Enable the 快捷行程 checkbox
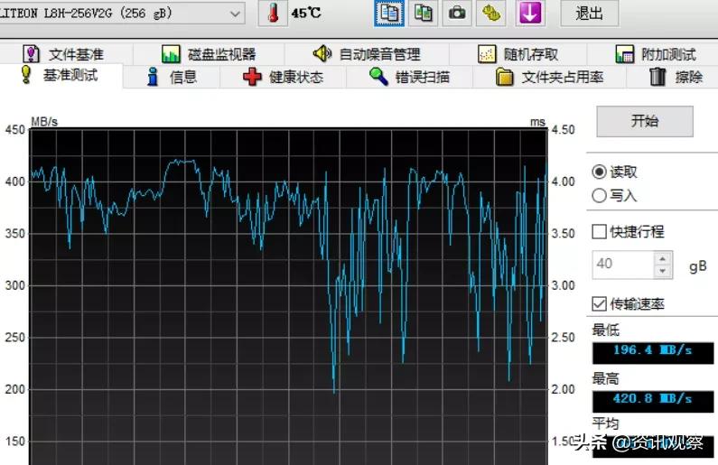Image resolution: width=718 pixels, height=465 pixels. pyautogui.click(x=600, y=231)
